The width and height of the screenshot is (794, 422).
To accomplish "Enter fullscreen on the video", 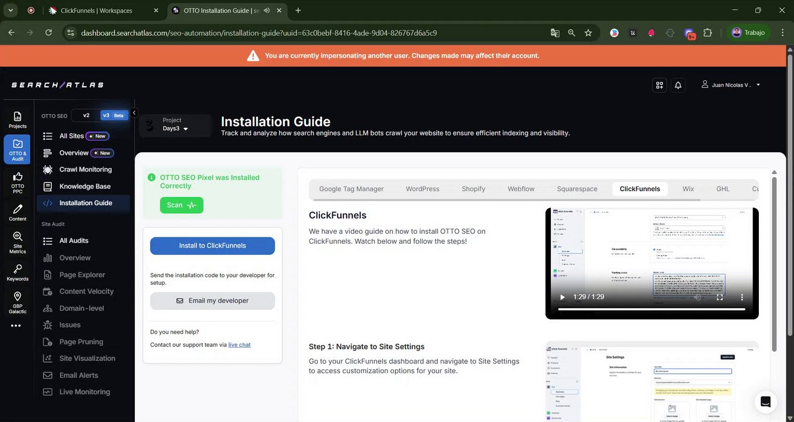I will click(720, 297).
